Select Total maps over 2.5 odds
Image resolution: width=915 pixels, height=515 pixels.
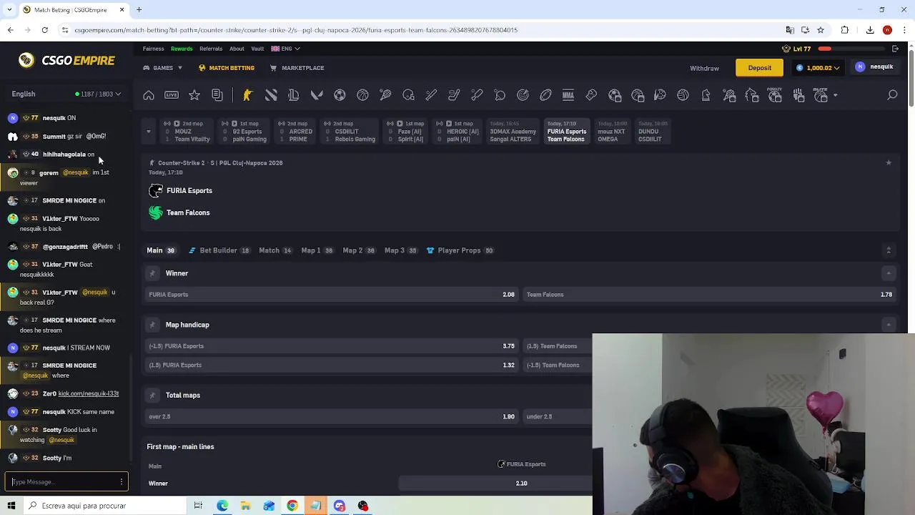pyautogui.click(x=332, y=416)
